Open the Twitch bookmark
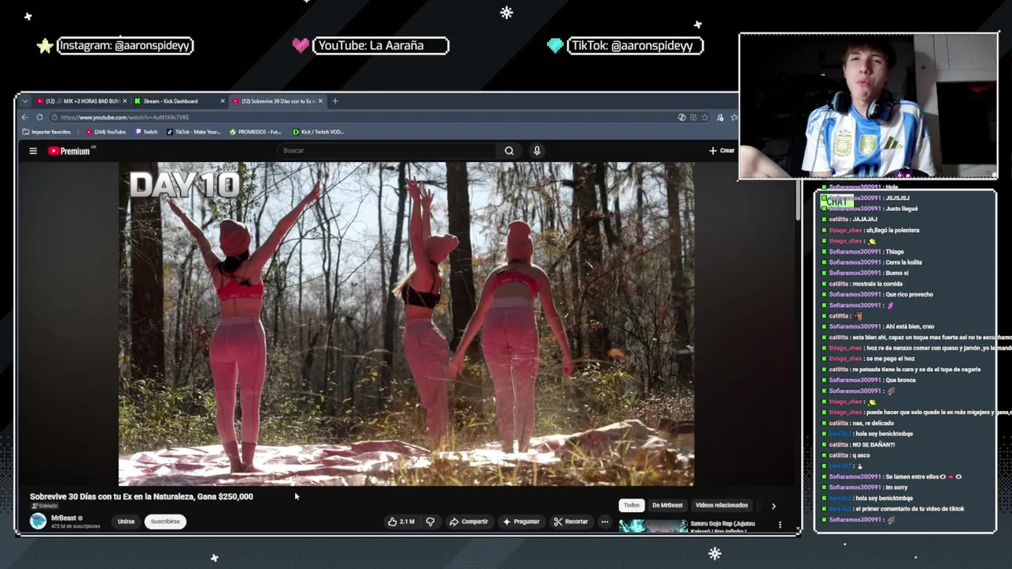Viewport: 1012px width, 569px height. click(x=146, y=132)
